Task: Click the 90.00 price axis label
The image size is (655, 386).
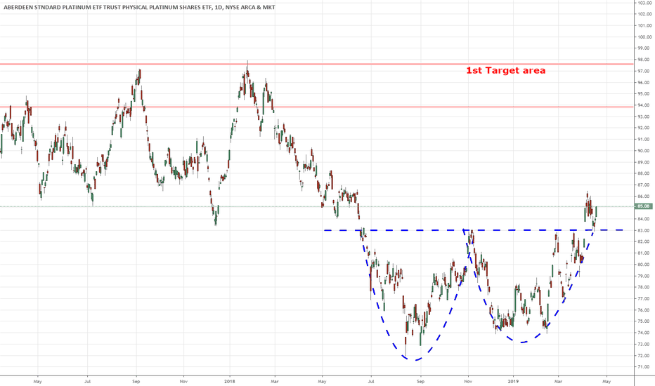Action: (x=643, y=151)
